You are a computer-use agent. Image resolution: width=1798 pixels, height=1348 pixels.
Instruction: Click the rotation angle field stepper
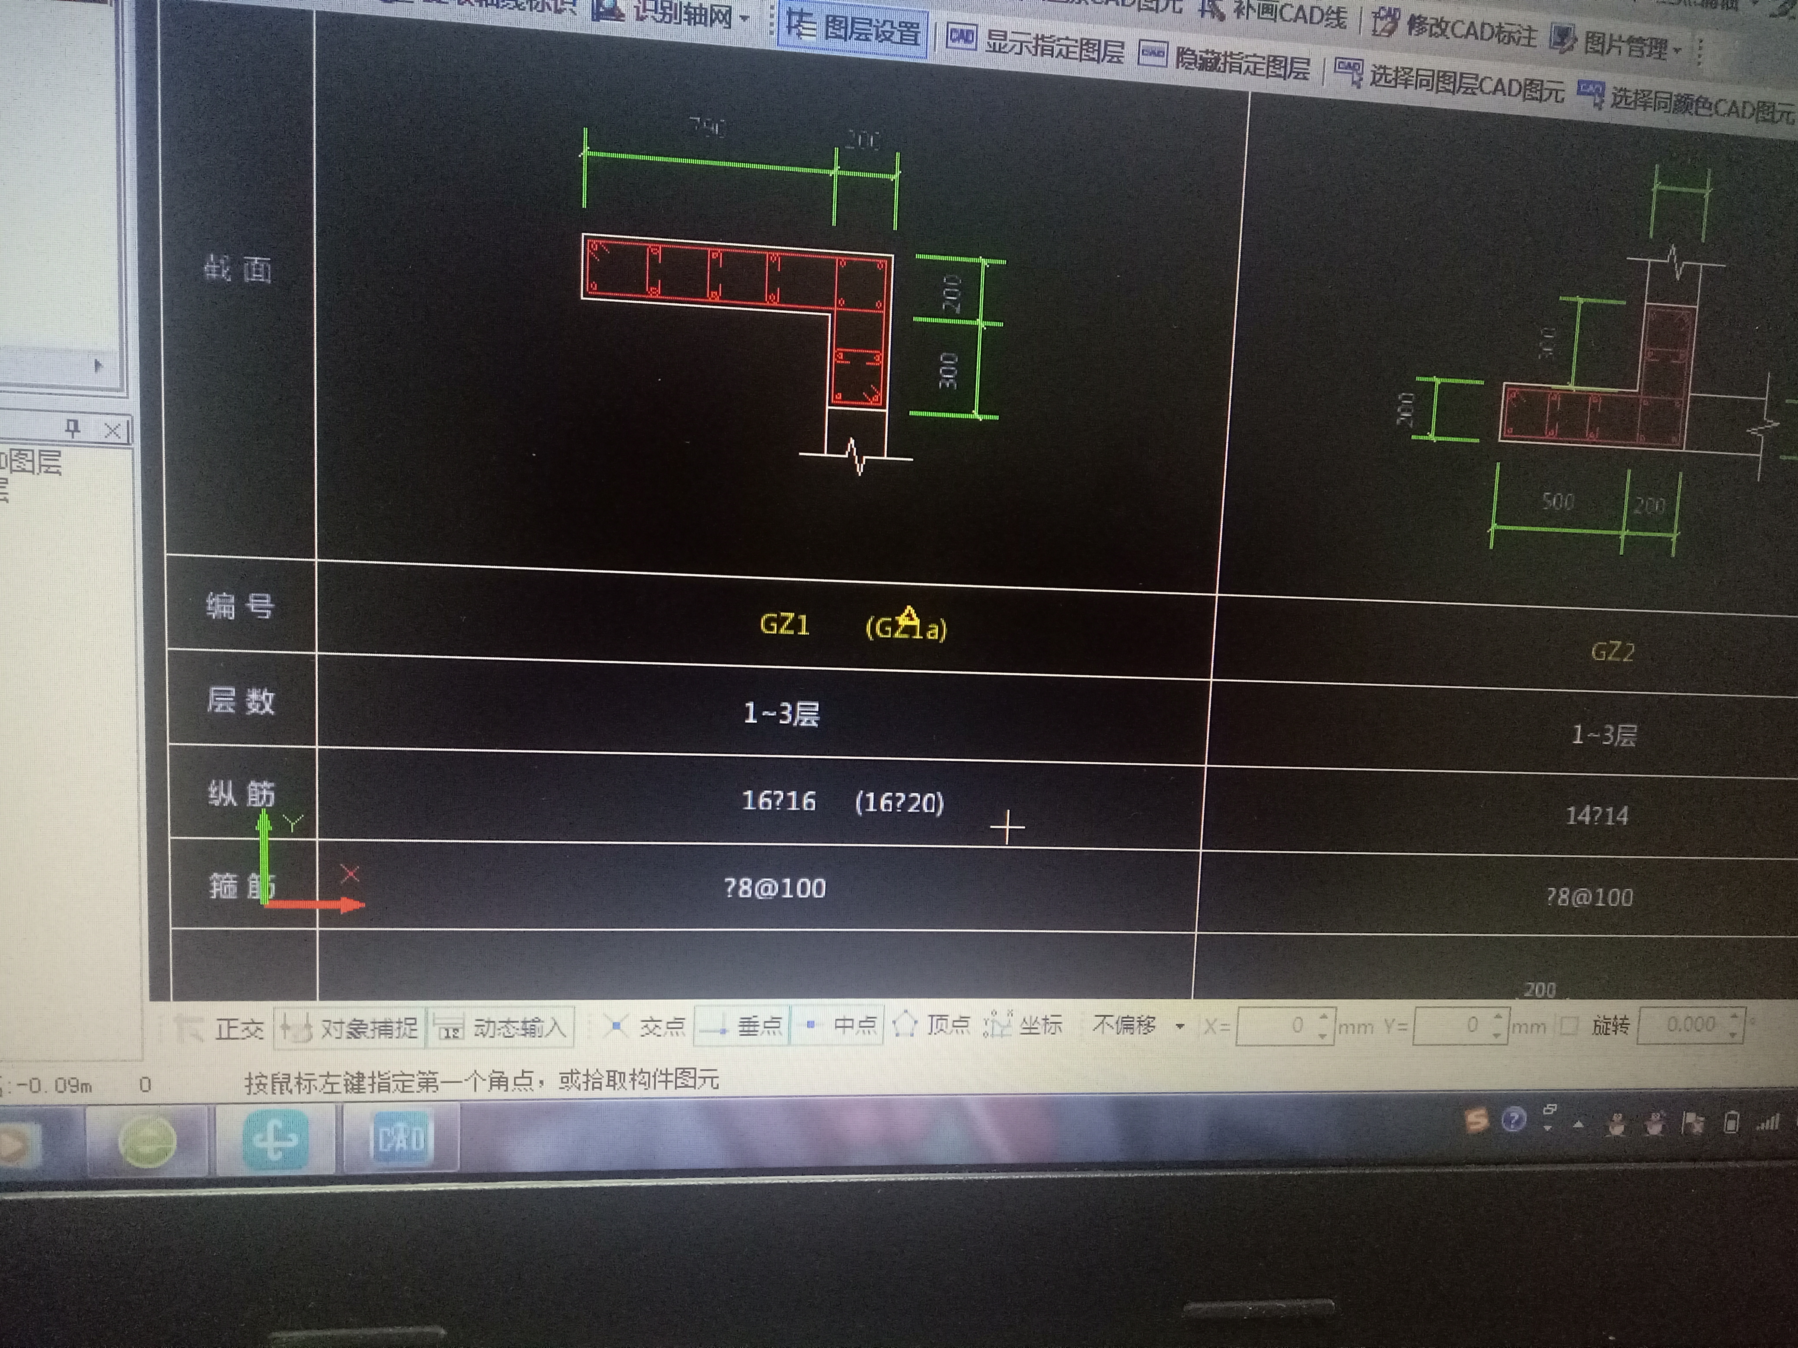coord(1734,1024)
